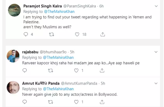
Task: Open @TheMahiraKhan link in rajababu's reply
Action: (x=58, y=57)
